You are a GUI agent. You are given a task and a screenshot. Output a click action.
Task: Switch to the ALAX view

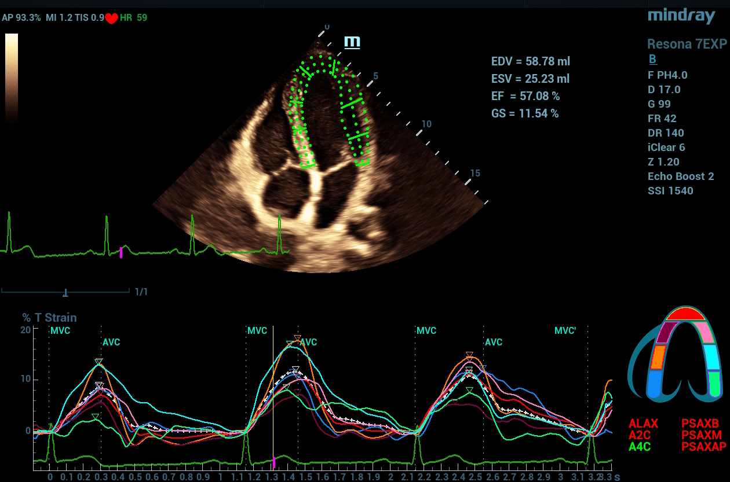tap(643, 424)
